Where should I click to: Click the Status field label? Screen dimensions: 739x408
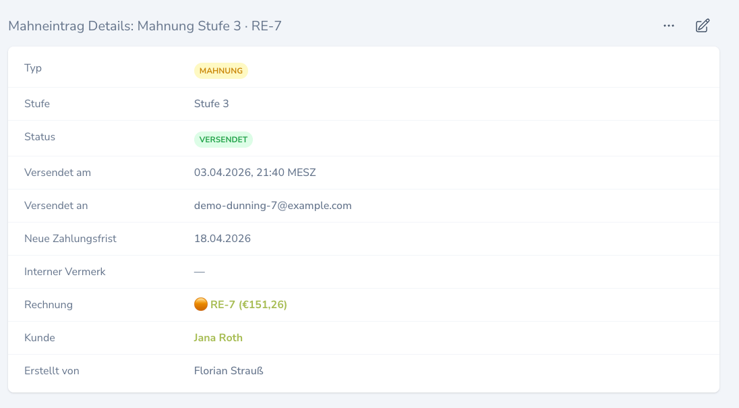pos(40,137)
